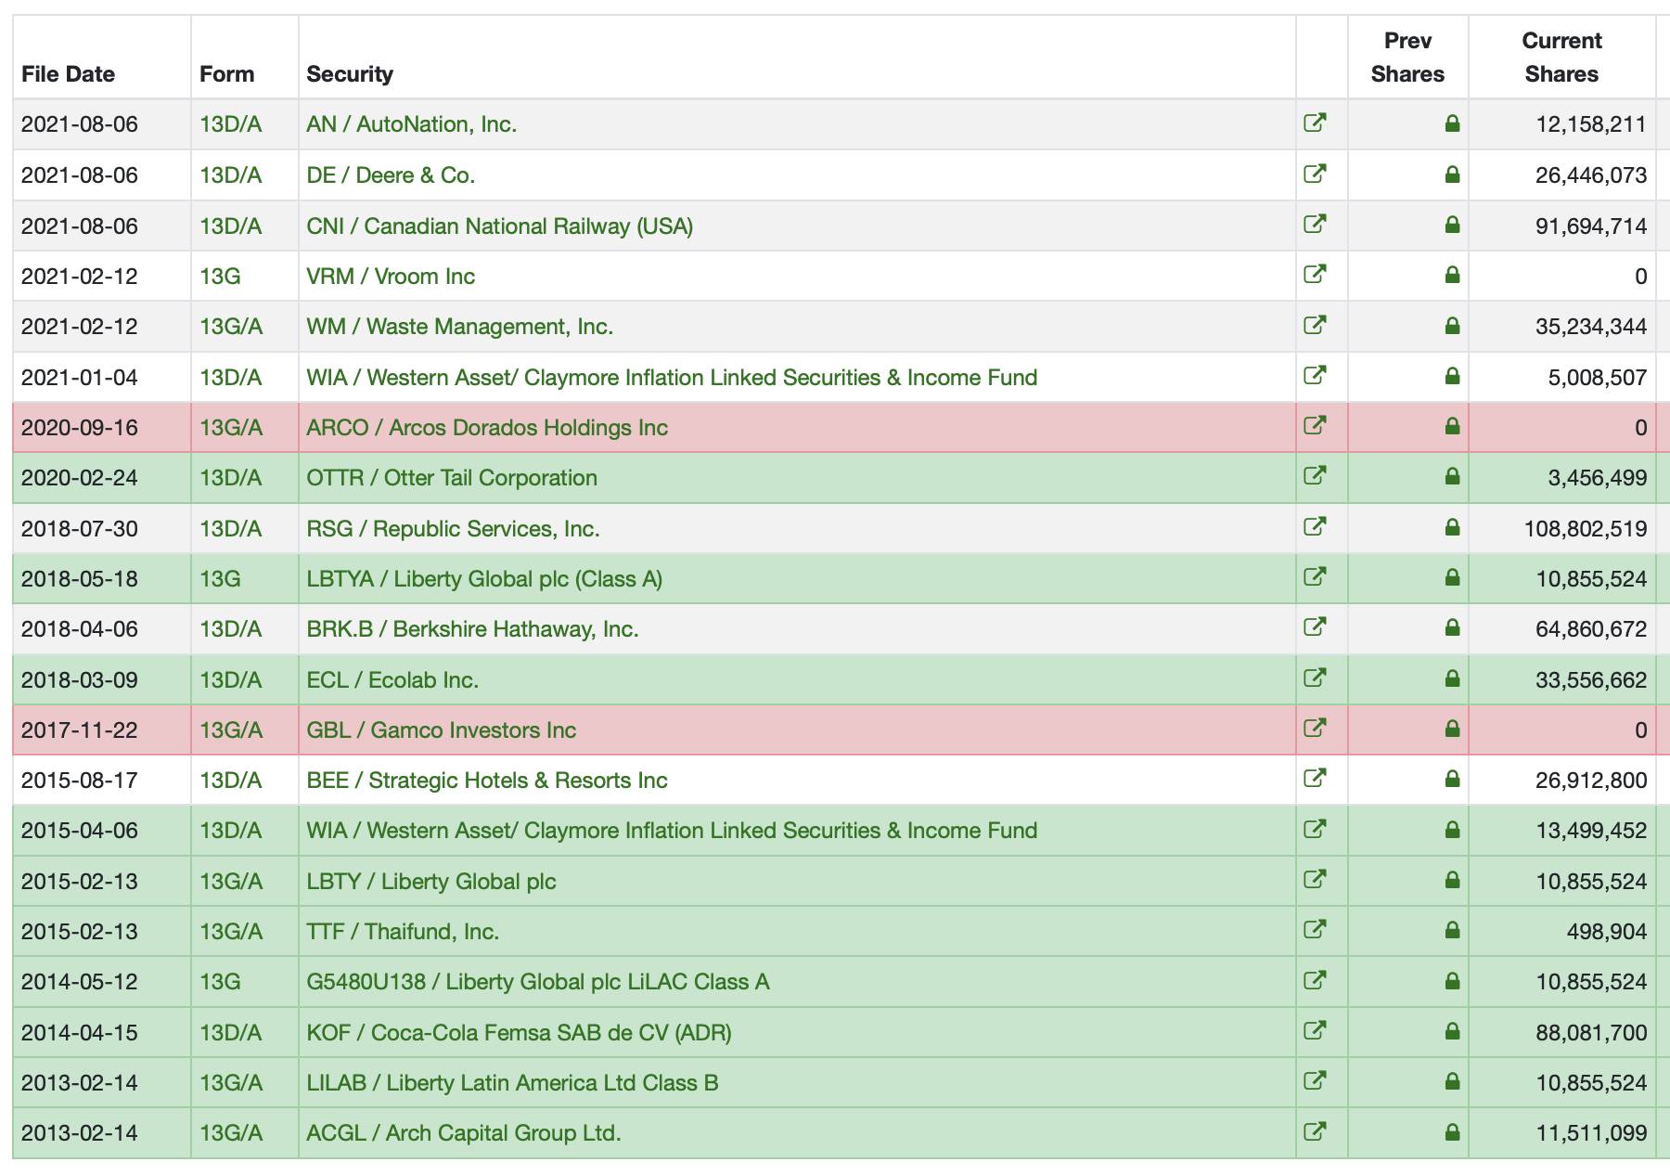Open OTTR / Otter Tail Corporation link
Viewport: 1670px width, 1175px height.
coord(452,478)
